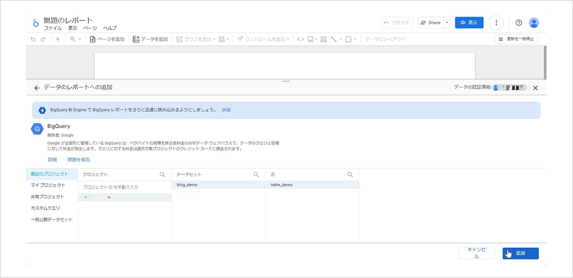Click データを追加 toolbar button
Screen dimensions: 573x278
point(150,39)
